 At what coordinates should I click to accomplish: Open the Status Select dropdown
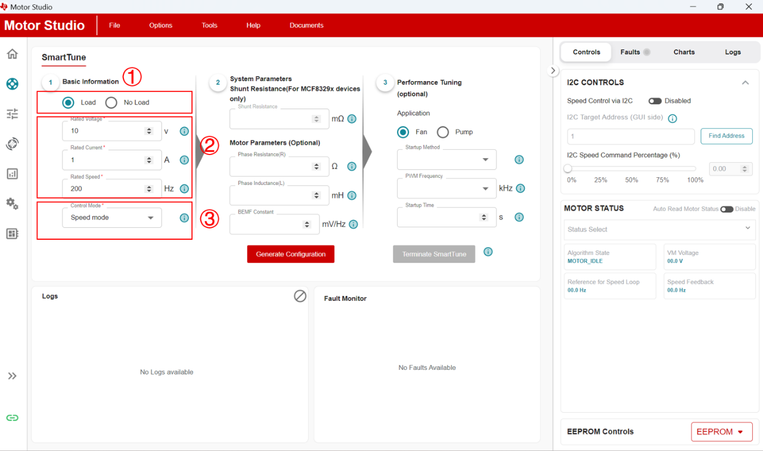tap(659, 229)
